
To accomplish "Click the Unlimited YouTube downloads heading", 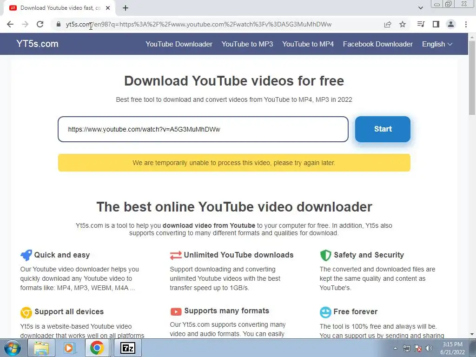I will tap(238, 255).
